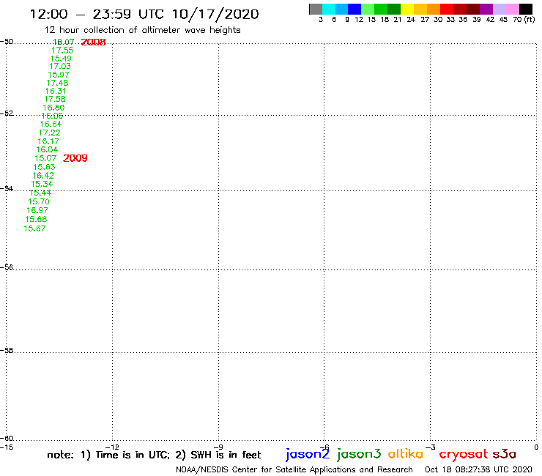
Task: Click the Oct 18 08:27:38 UTC timestamp
Action: pos(478,470)
